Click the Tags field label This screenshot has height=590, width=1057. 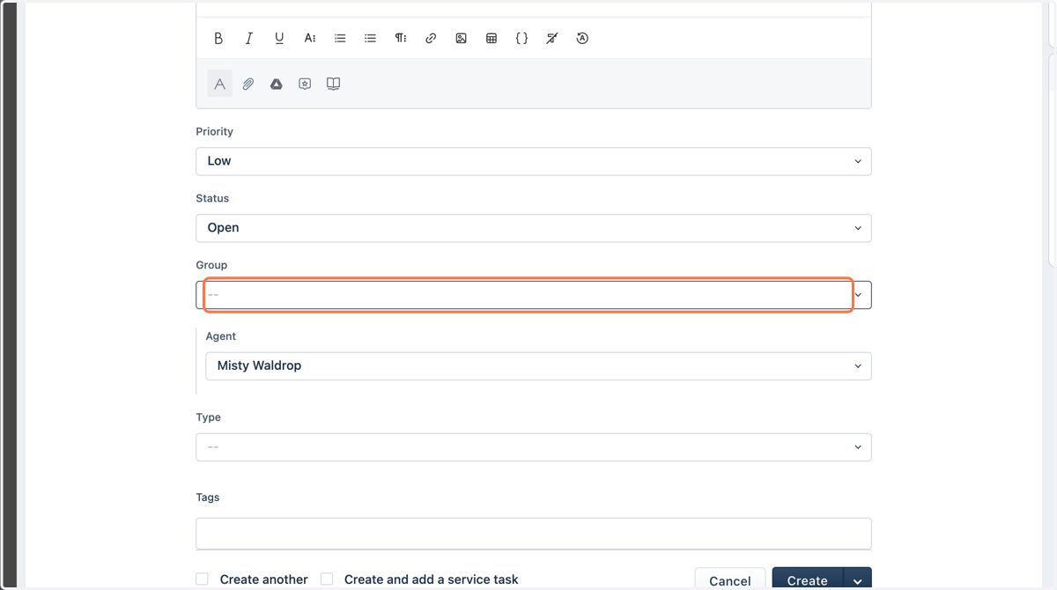pyautogui.click(x=208, y=498)
